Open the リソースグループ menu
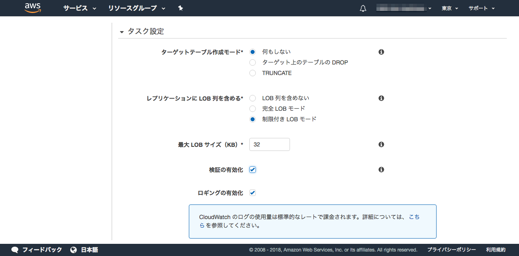This screenshot has width=519, height=256. (x=137, y=9)
